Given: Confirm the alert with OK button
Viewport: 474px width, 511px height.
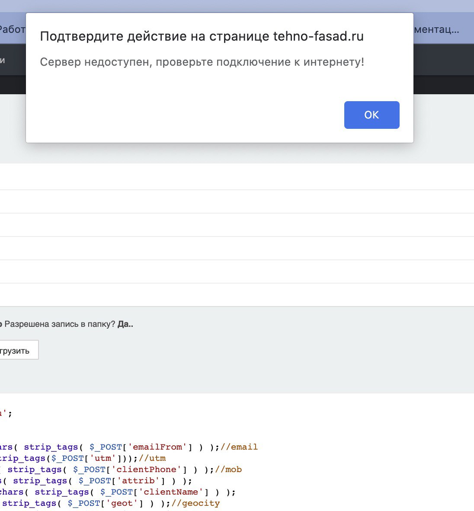Looking at the screenshot, I should click(x=372, y=115).
